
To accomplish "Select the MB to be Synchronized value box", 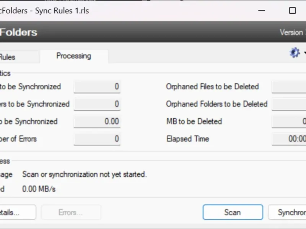I will 97,122.
